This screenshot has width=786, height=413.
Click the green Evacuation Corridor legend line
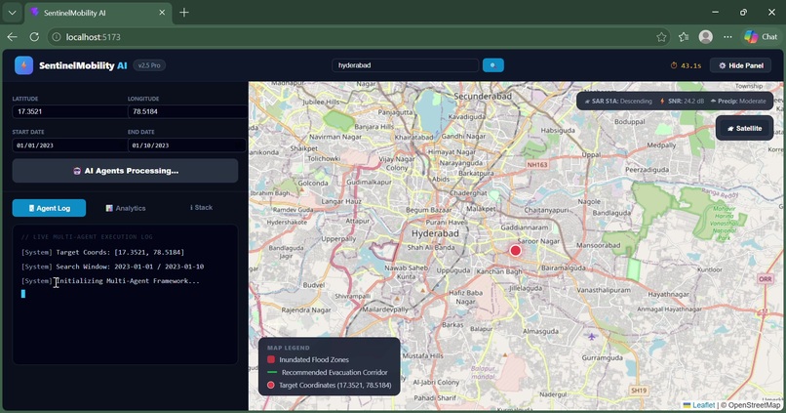(272, 372)
